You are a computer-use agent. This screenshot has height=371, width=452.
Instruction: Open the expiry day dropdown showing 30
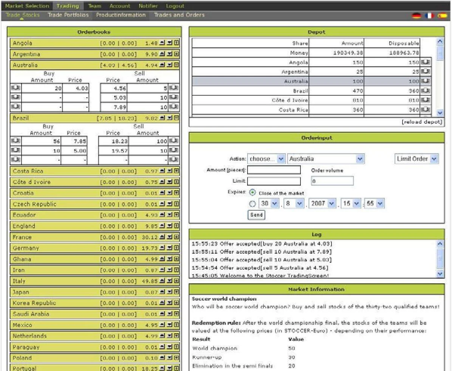(x=269, y=203)
